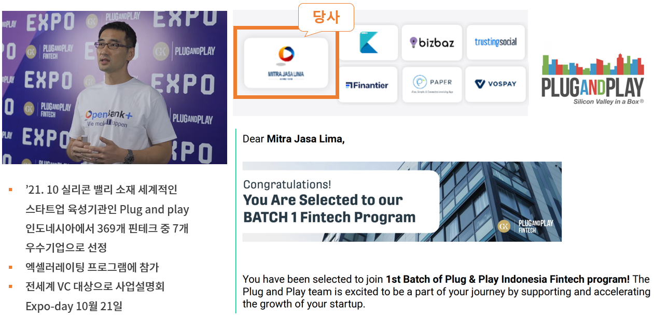Viewport: 654px width, 318px height.
Task: Click the 'Congratulations!' heading in the banner
Action: (x=287, y=184)
